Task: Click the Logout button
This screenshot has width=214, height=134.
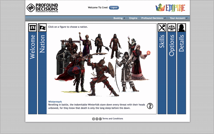Action: (x=114, y=8)
